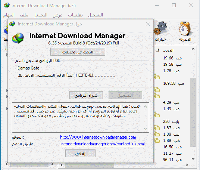Click left arrow of download list horizontal scrollbar
The width and height of the screenshot is (200, 170).
click(62, 165)
